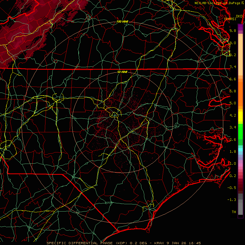Click the yellow segment of color bar
Image resolution: width=245 pixels, height=245 pixels.
(240, 117)
